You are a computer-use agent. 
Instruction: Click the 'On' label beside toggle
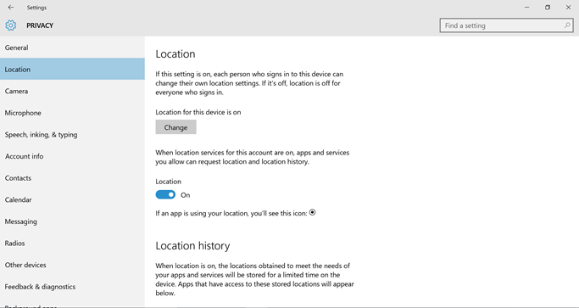[x=186, y=195]
